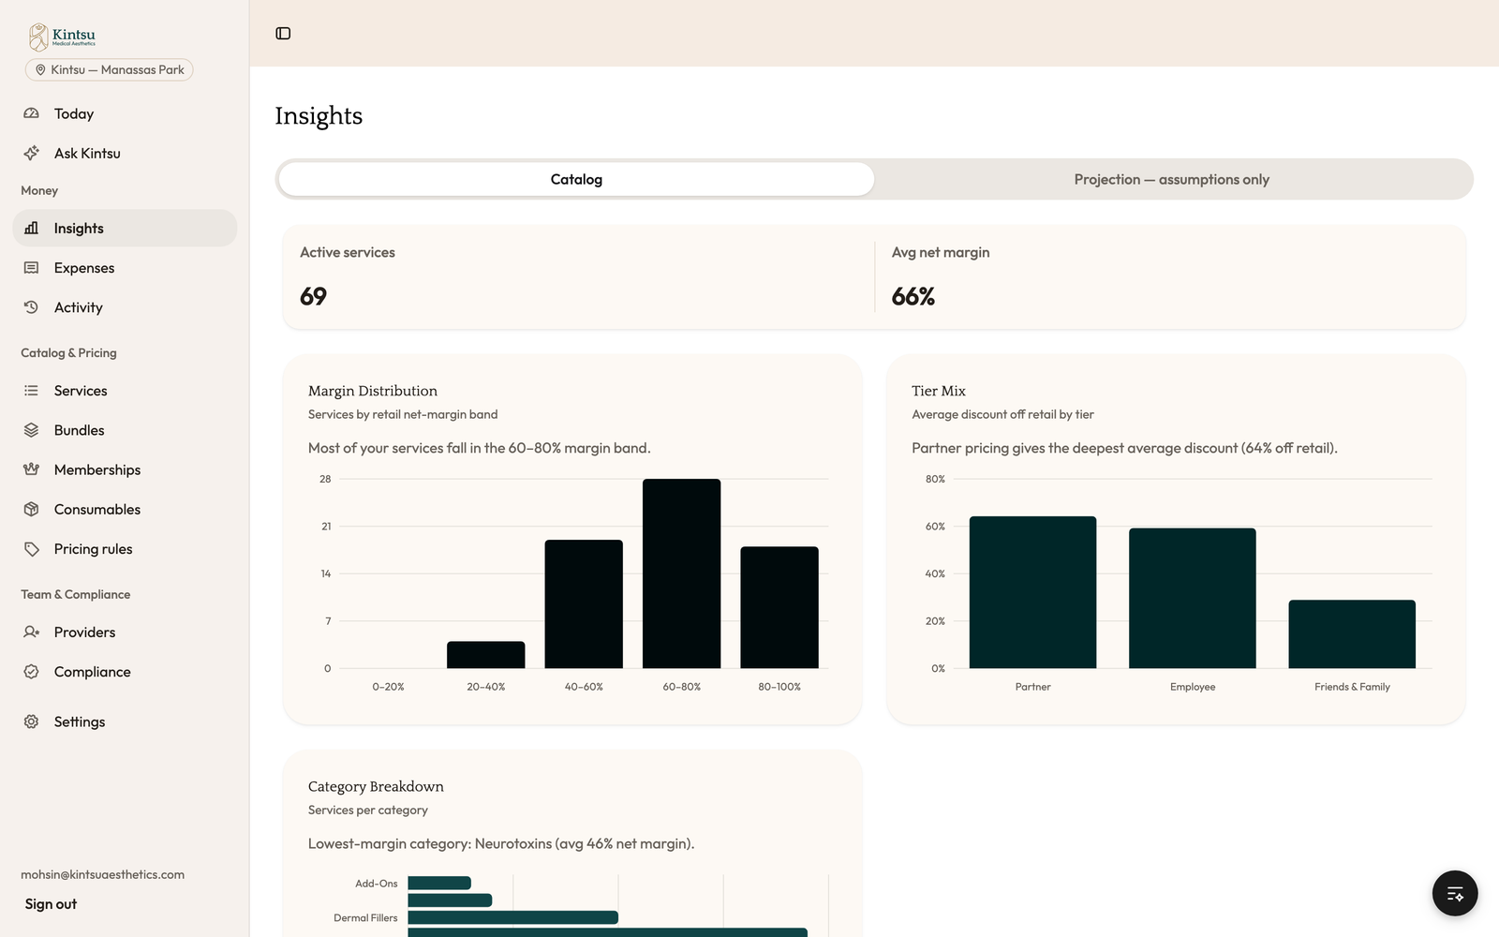Image resolution: width=1499 pixels, height=937 pixels.
Task: Open floating assistant button at bottom right
Action: point(1455,894)
